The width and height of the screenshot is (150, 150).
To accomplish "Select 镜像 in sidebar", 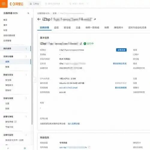I will coord(7,67).
